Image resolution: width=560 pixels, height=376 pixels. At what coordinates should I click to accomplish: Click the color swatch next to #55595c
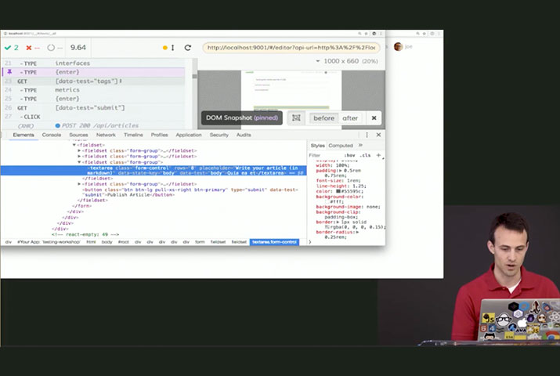tap(338, 190)
